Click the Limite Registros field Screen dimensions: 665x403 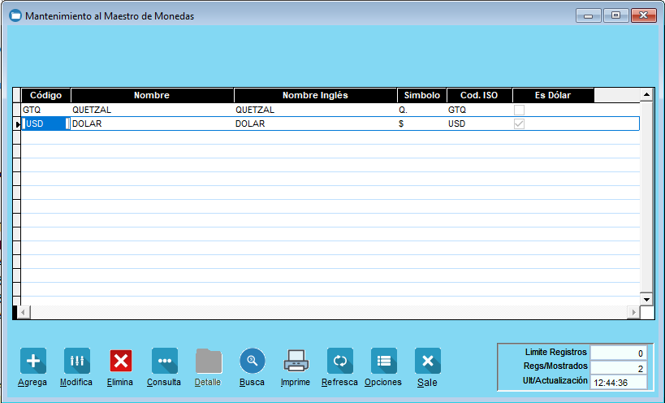click(x=618, y=353)
